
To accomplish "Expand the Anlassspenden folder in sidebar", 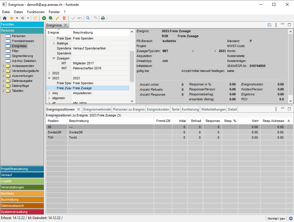I will (x=3, y=66).
